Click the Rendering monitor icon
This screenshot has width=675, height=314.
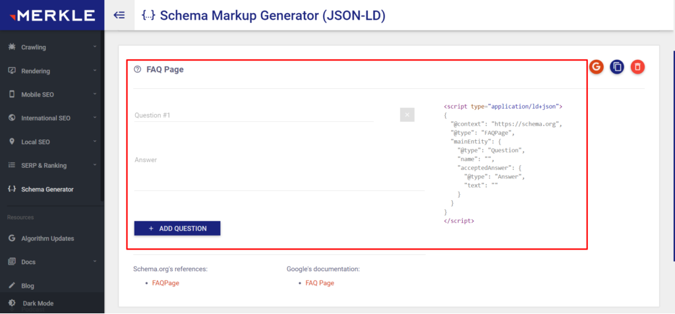click(x=12, y=70)
